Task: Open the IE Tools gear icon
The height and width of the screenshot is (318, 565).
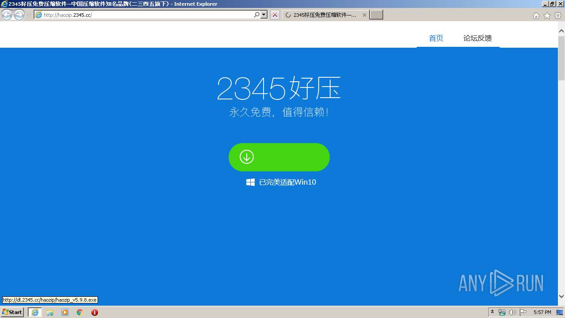Action: pyautogui.click(x=558, y=15)
